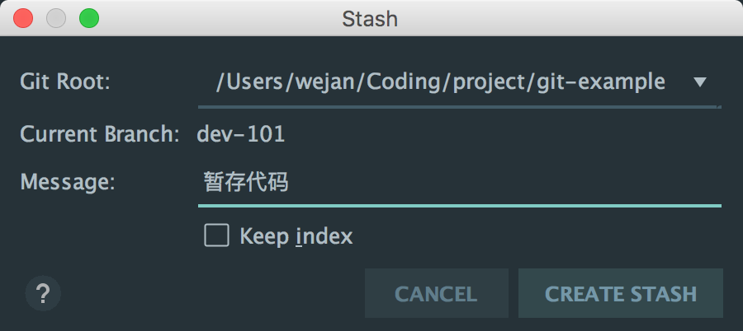The image size is (743, 331).
Task: Click the "Current Branch:" label
Action: click(x=99, y=134)
